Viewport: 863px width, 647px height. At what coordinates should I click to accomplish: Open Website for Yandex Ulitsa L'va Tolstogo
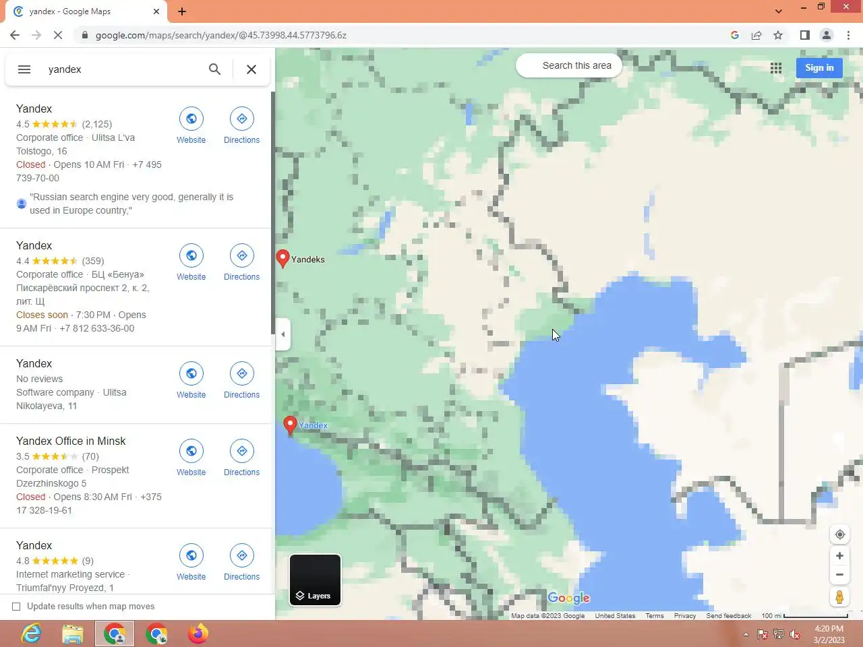pos(191,126)
